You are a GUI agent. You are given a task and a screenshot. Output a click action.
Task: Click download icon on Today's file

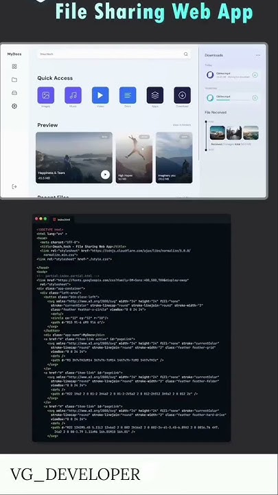pos(255,75)
